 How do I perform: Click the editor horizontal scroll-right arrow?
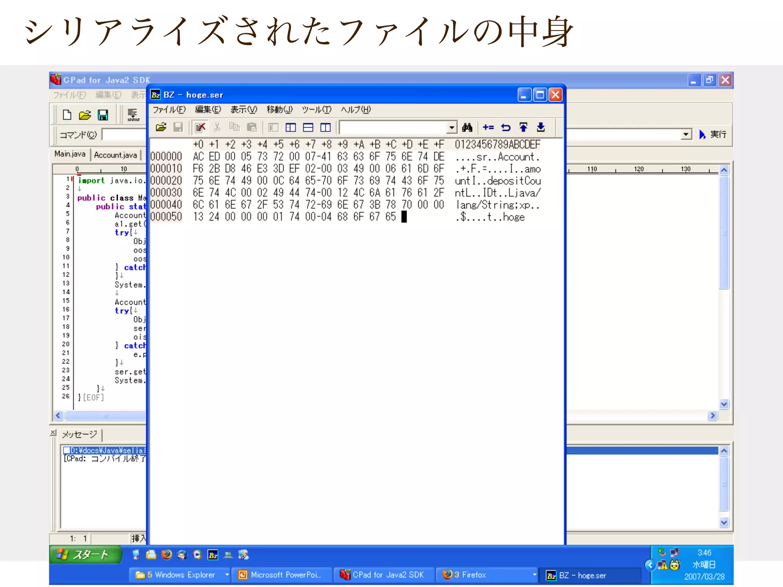point(712,415)
